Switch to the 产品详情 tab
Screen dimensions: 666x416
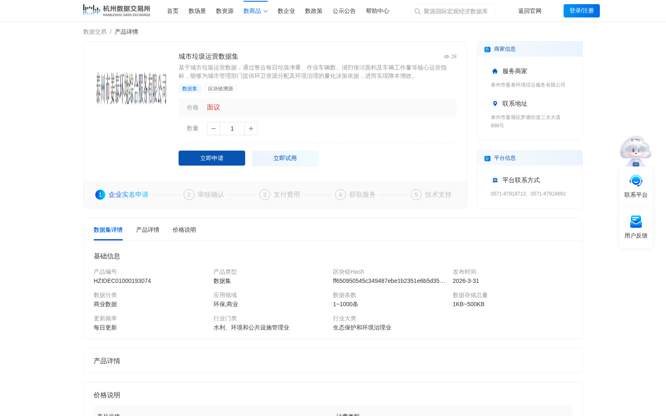(148, 230)
